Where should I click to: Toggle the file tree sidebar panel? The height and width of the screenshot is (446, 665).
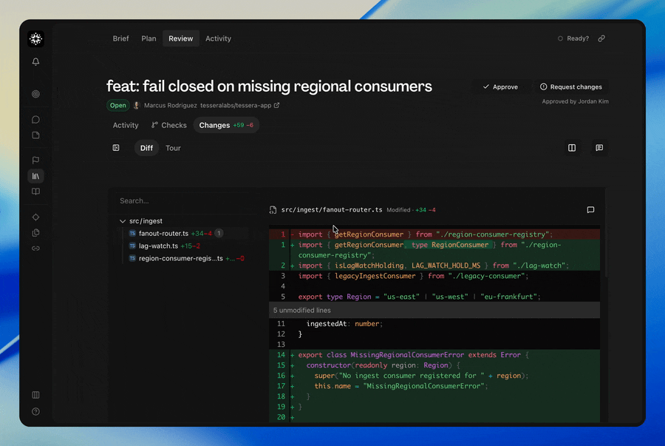coord(116,148)
